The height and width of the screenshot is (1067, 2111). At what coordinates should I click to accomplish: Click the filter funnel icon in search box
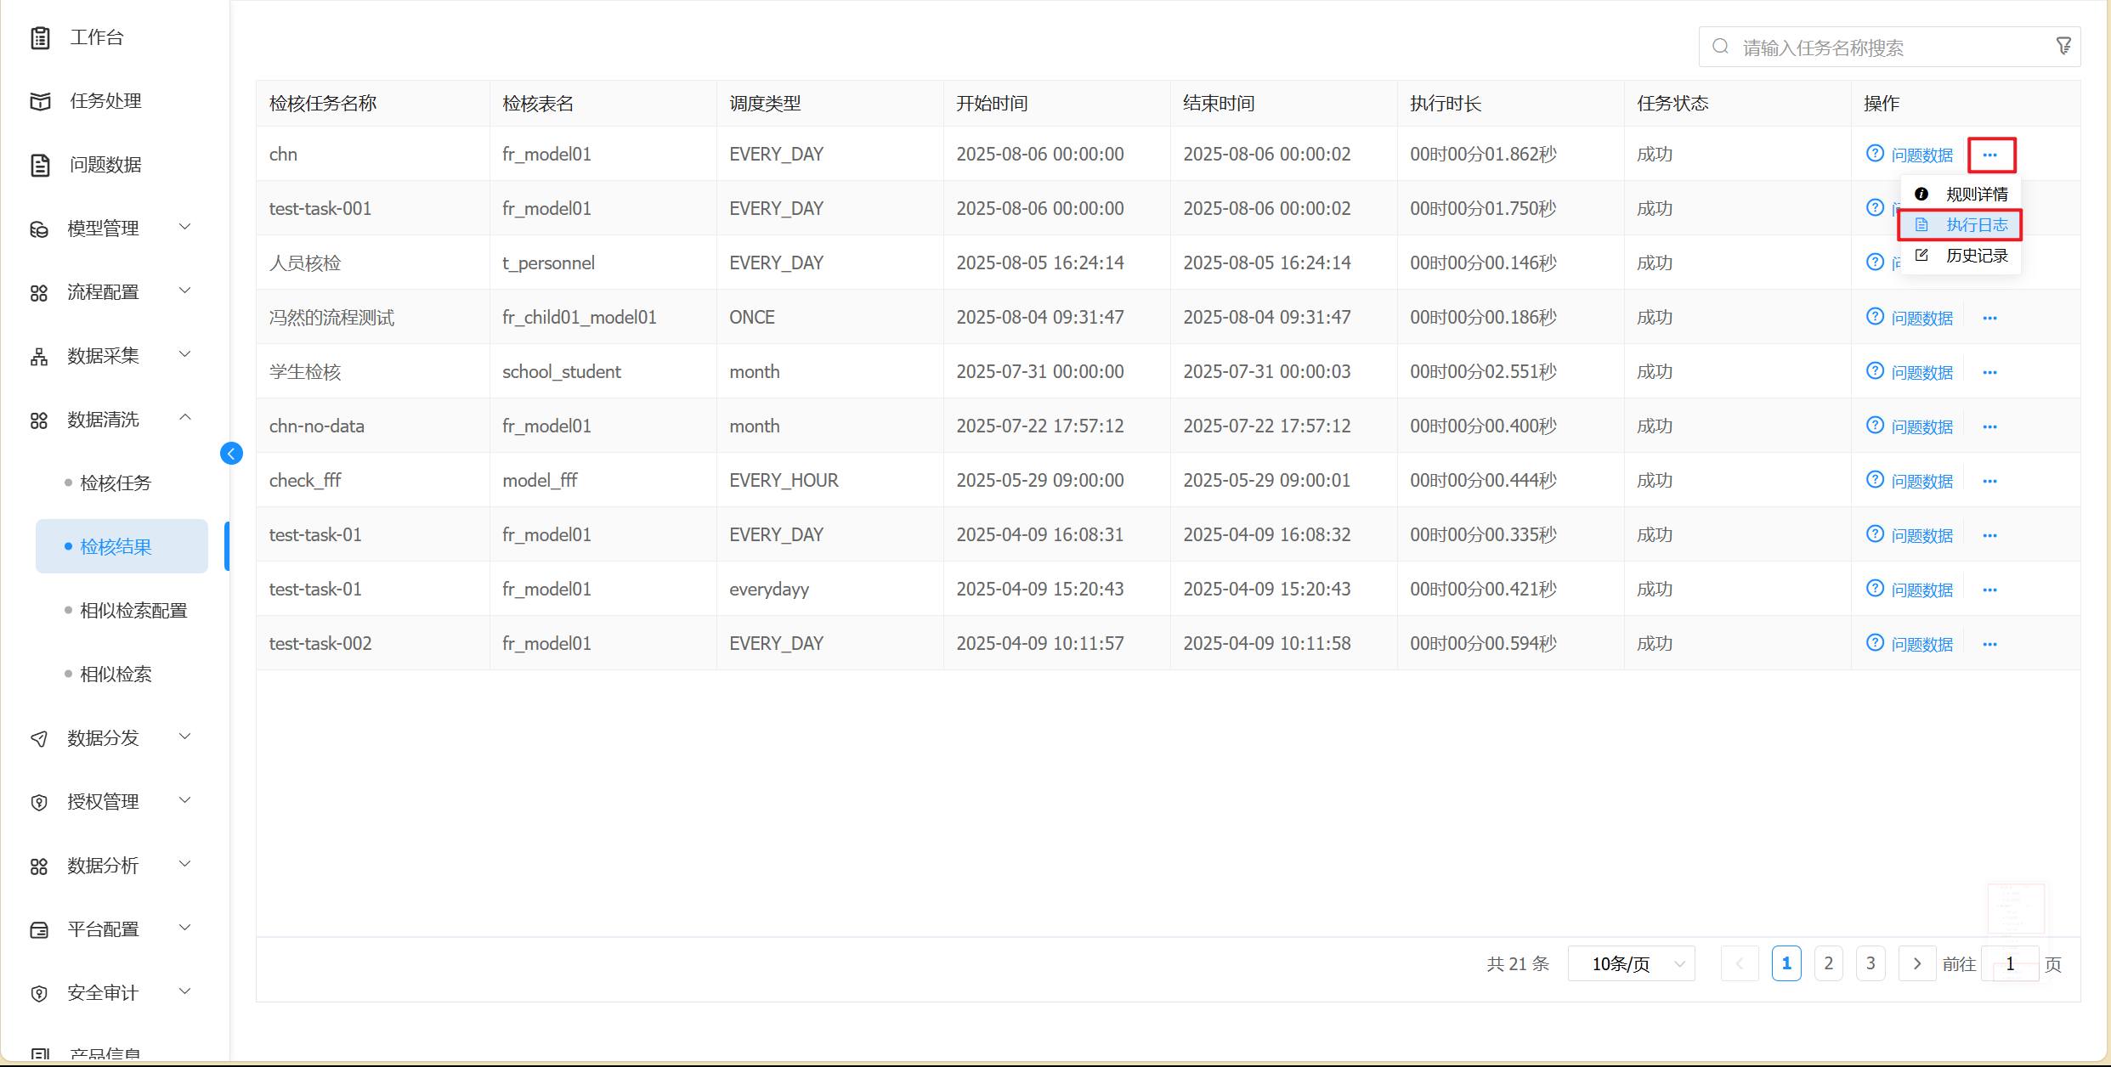coord(2063,46)
